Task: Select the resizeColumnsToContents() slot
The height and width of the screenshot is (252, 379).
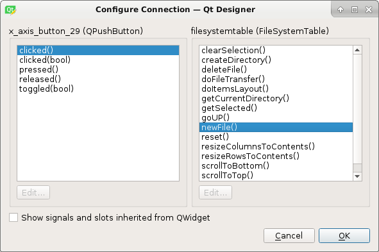Action: coord(276,147)
